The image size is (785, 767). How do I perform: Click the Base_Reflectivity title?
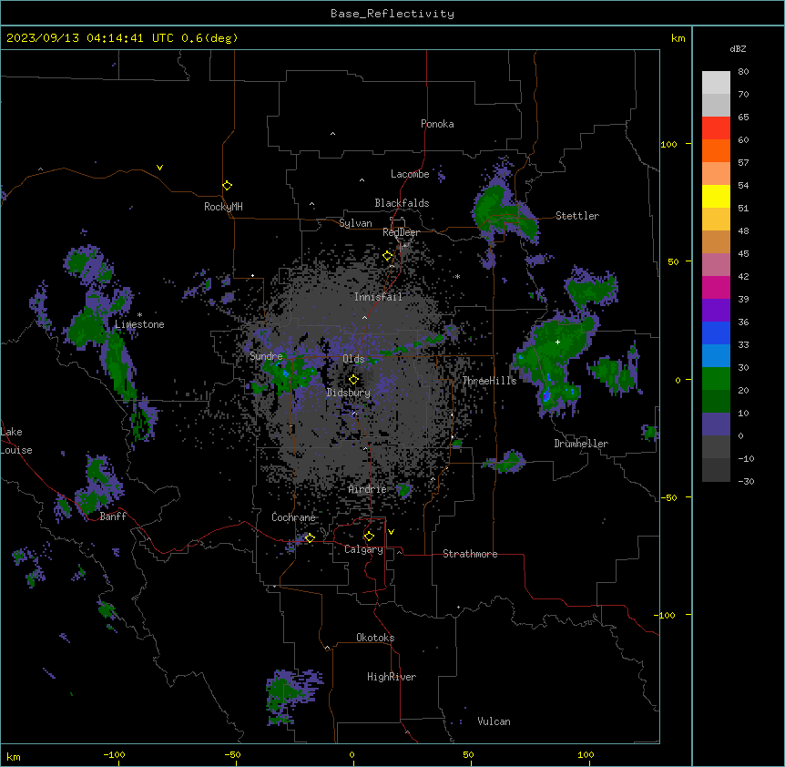392,14
